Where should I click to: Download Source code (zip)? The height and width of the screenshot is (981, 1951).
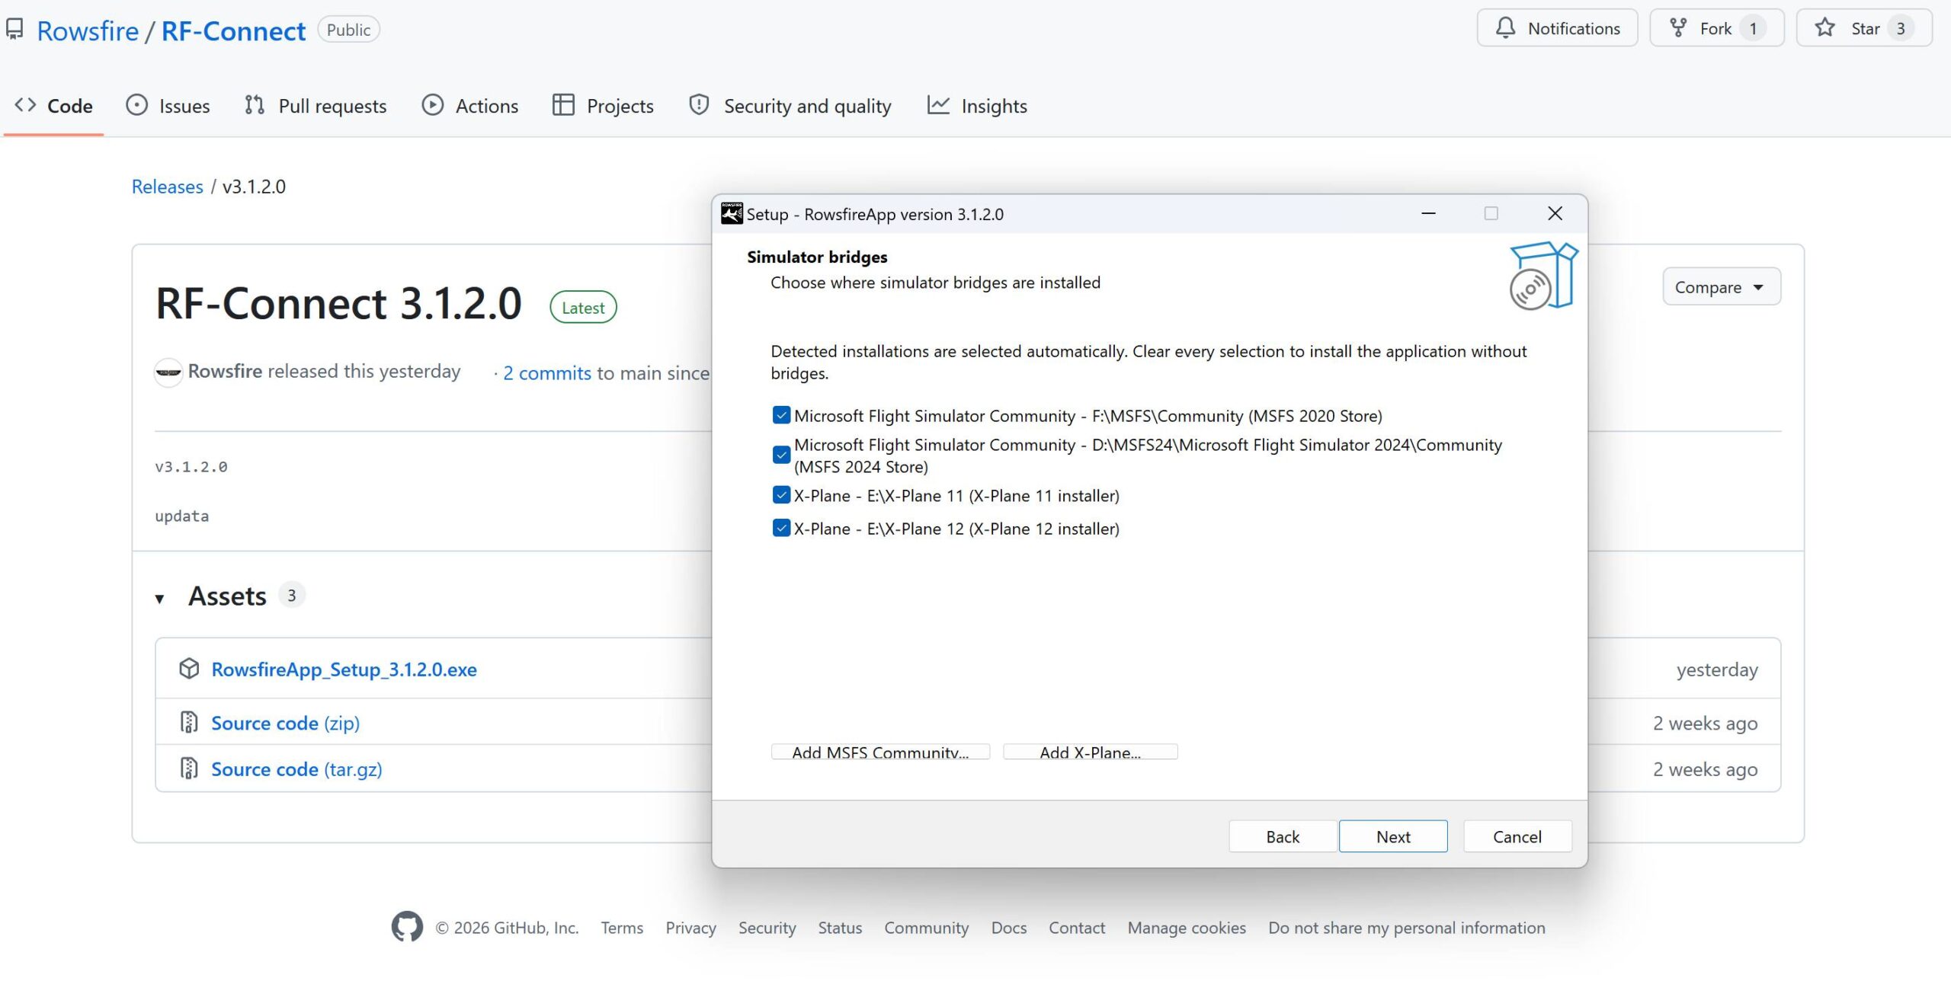tap(285, 723)
